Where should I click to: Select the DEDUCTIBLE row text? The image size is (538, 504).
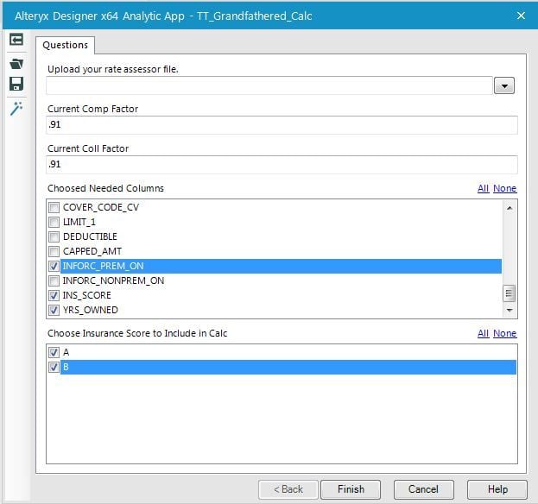[x=90, y=237]
